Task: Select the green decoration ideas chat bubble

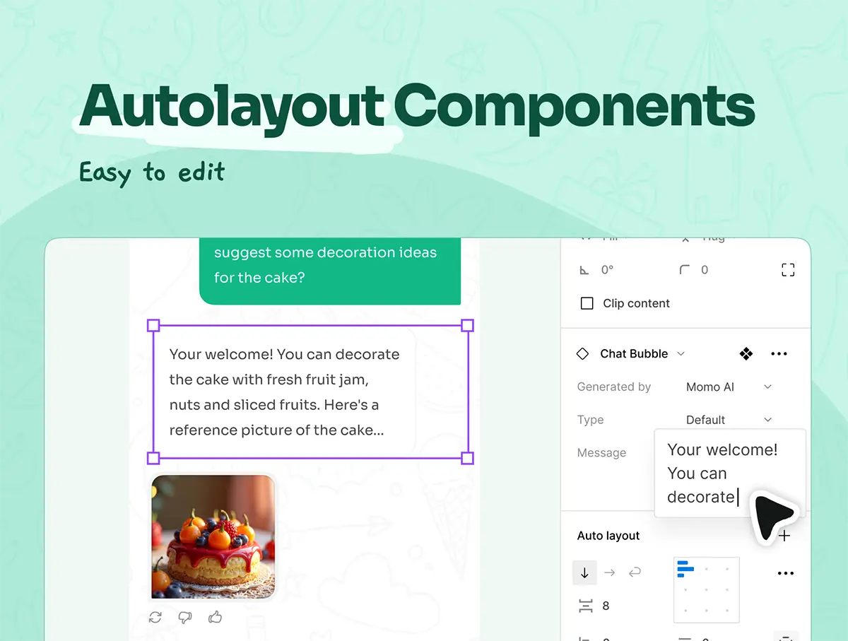Action: point(330,269)
